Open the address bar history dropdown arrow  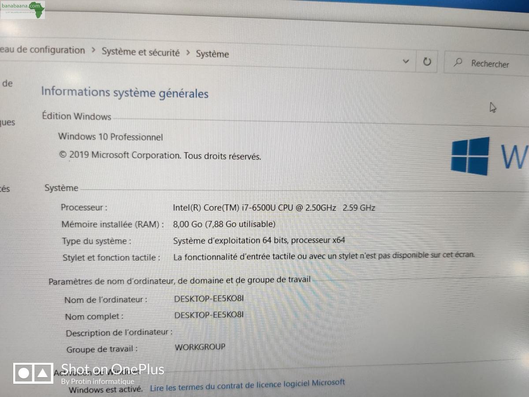(406, 61)
